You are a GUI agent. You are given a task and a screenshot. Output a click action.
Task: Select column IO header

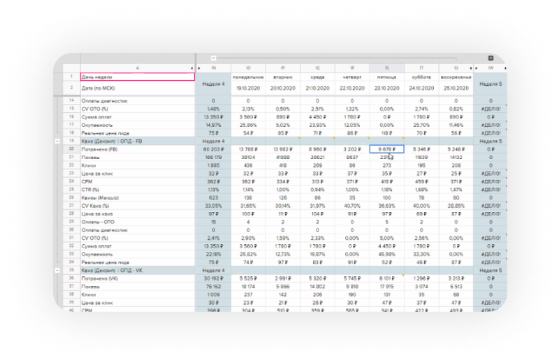pyautogui.click(x=248, y=68)
